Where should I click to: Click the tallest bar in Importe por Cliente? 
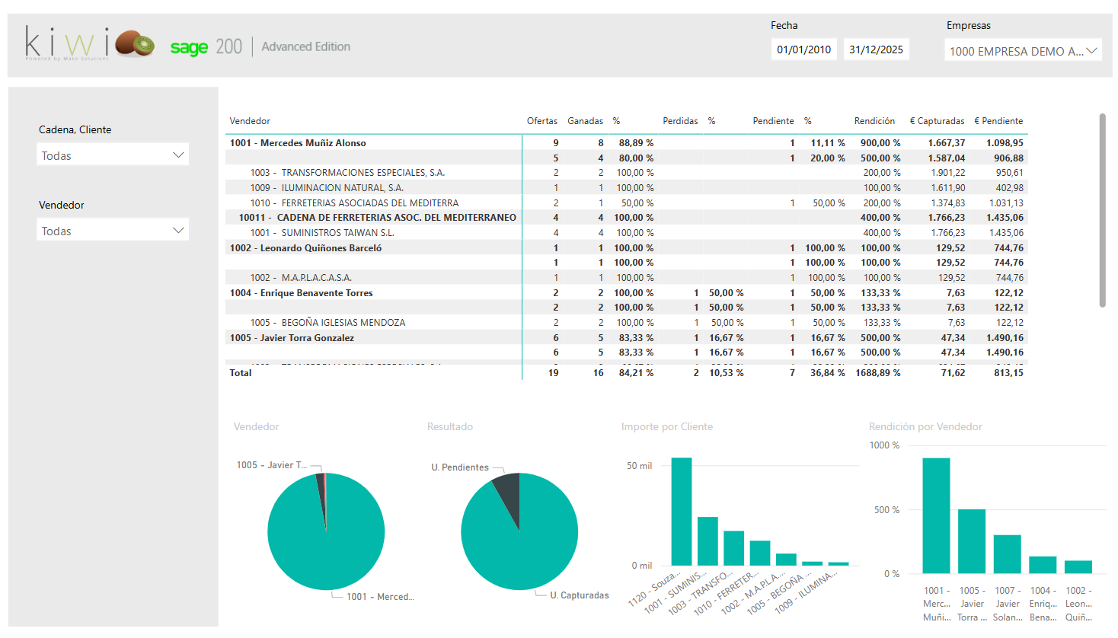681,512
